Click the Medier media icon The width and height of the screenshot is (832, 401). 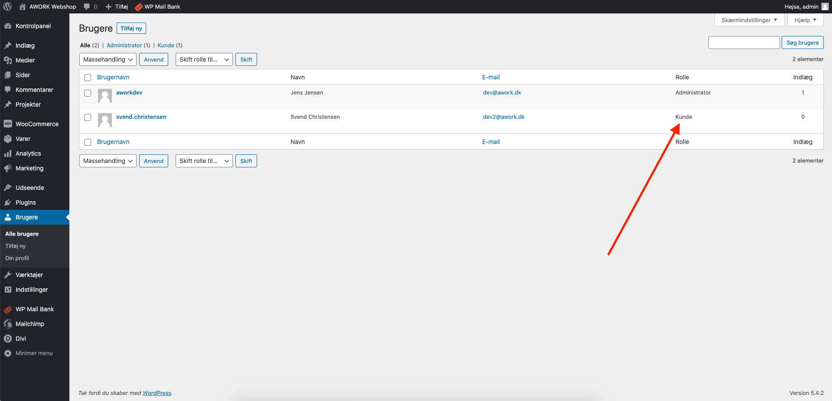click(8, 60)
